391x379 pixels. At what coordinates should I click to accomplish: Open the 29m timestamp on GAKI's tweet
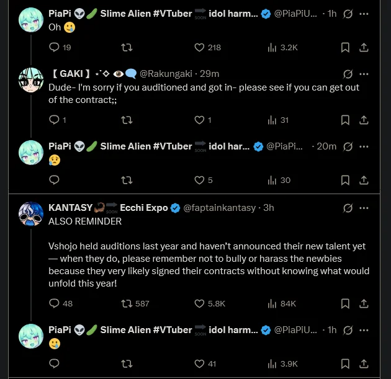[210, 74]
